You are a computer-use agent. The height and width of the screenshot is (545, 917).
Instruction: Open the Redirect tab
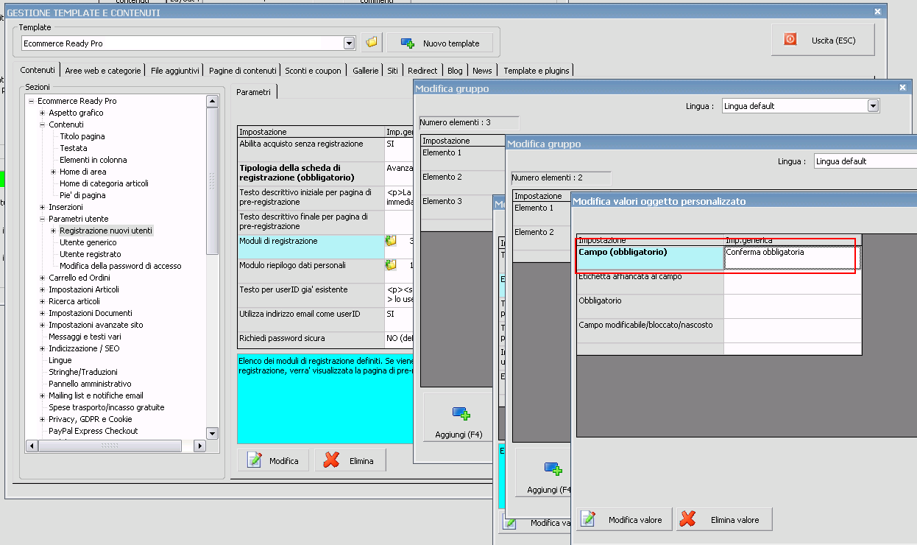(x=422, y=71)
